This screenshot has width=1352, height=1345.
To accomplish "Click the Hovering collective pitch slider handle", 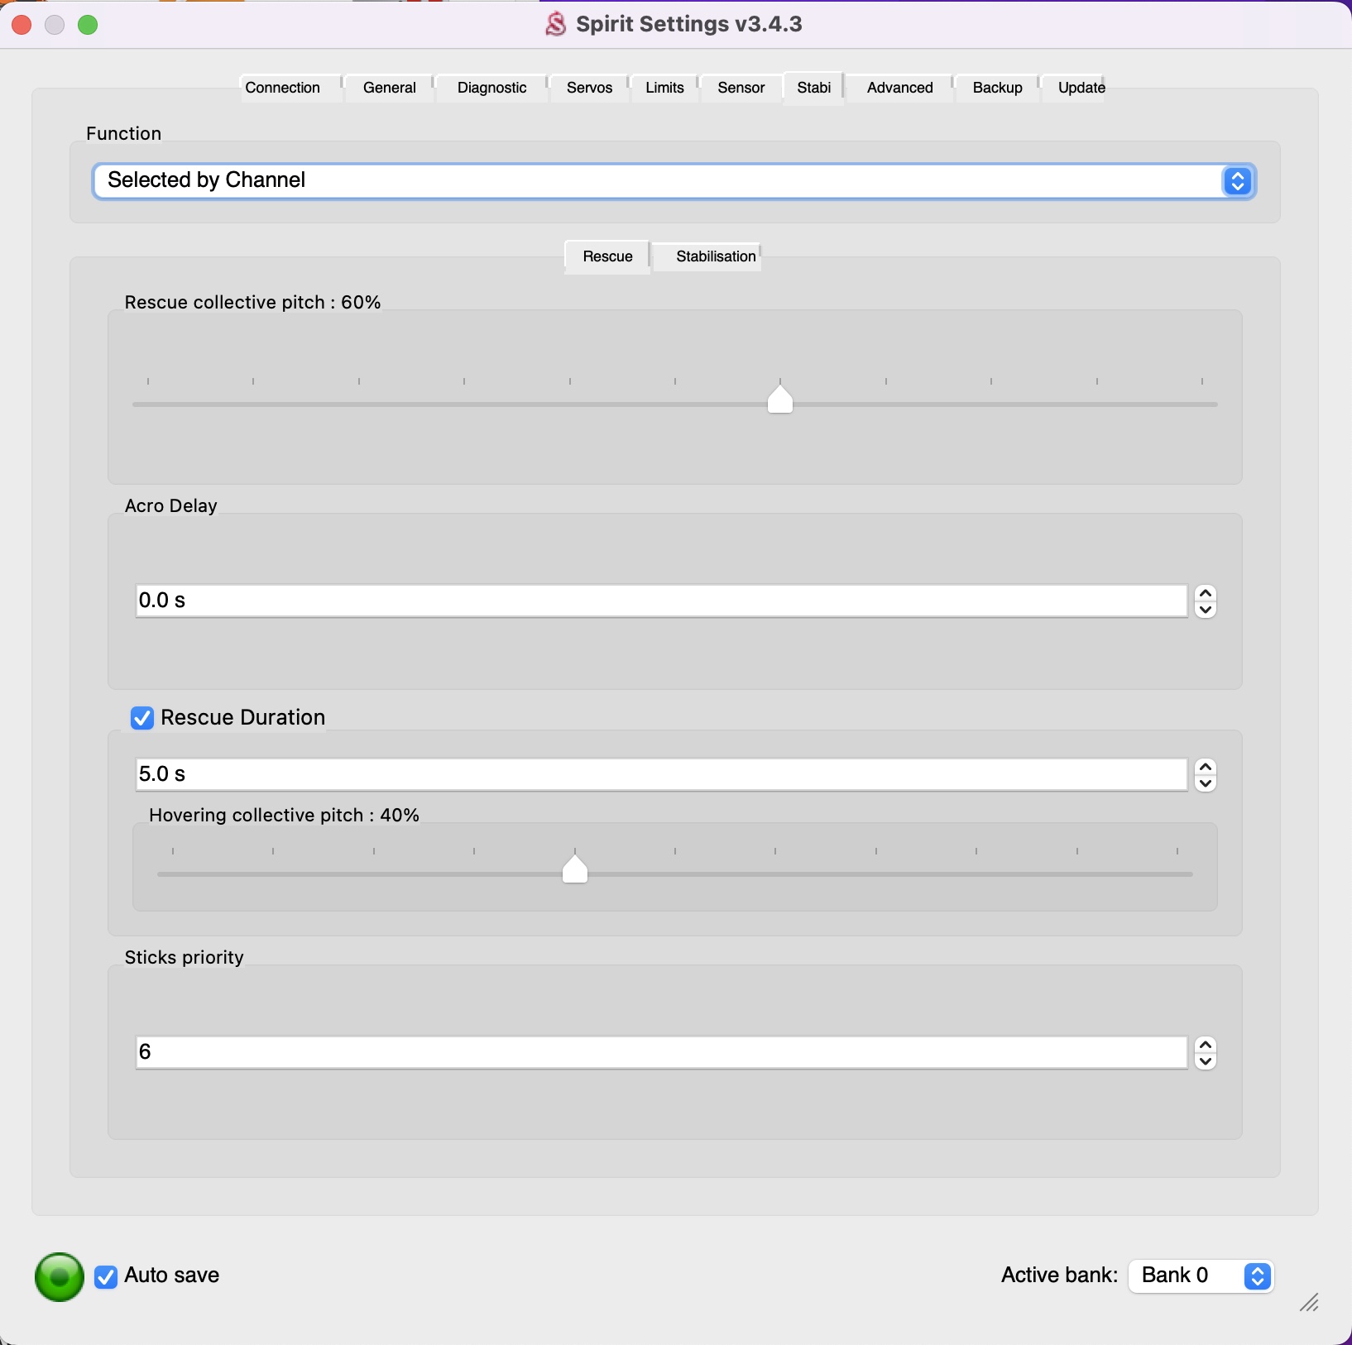I will click(x=575, y=869).
